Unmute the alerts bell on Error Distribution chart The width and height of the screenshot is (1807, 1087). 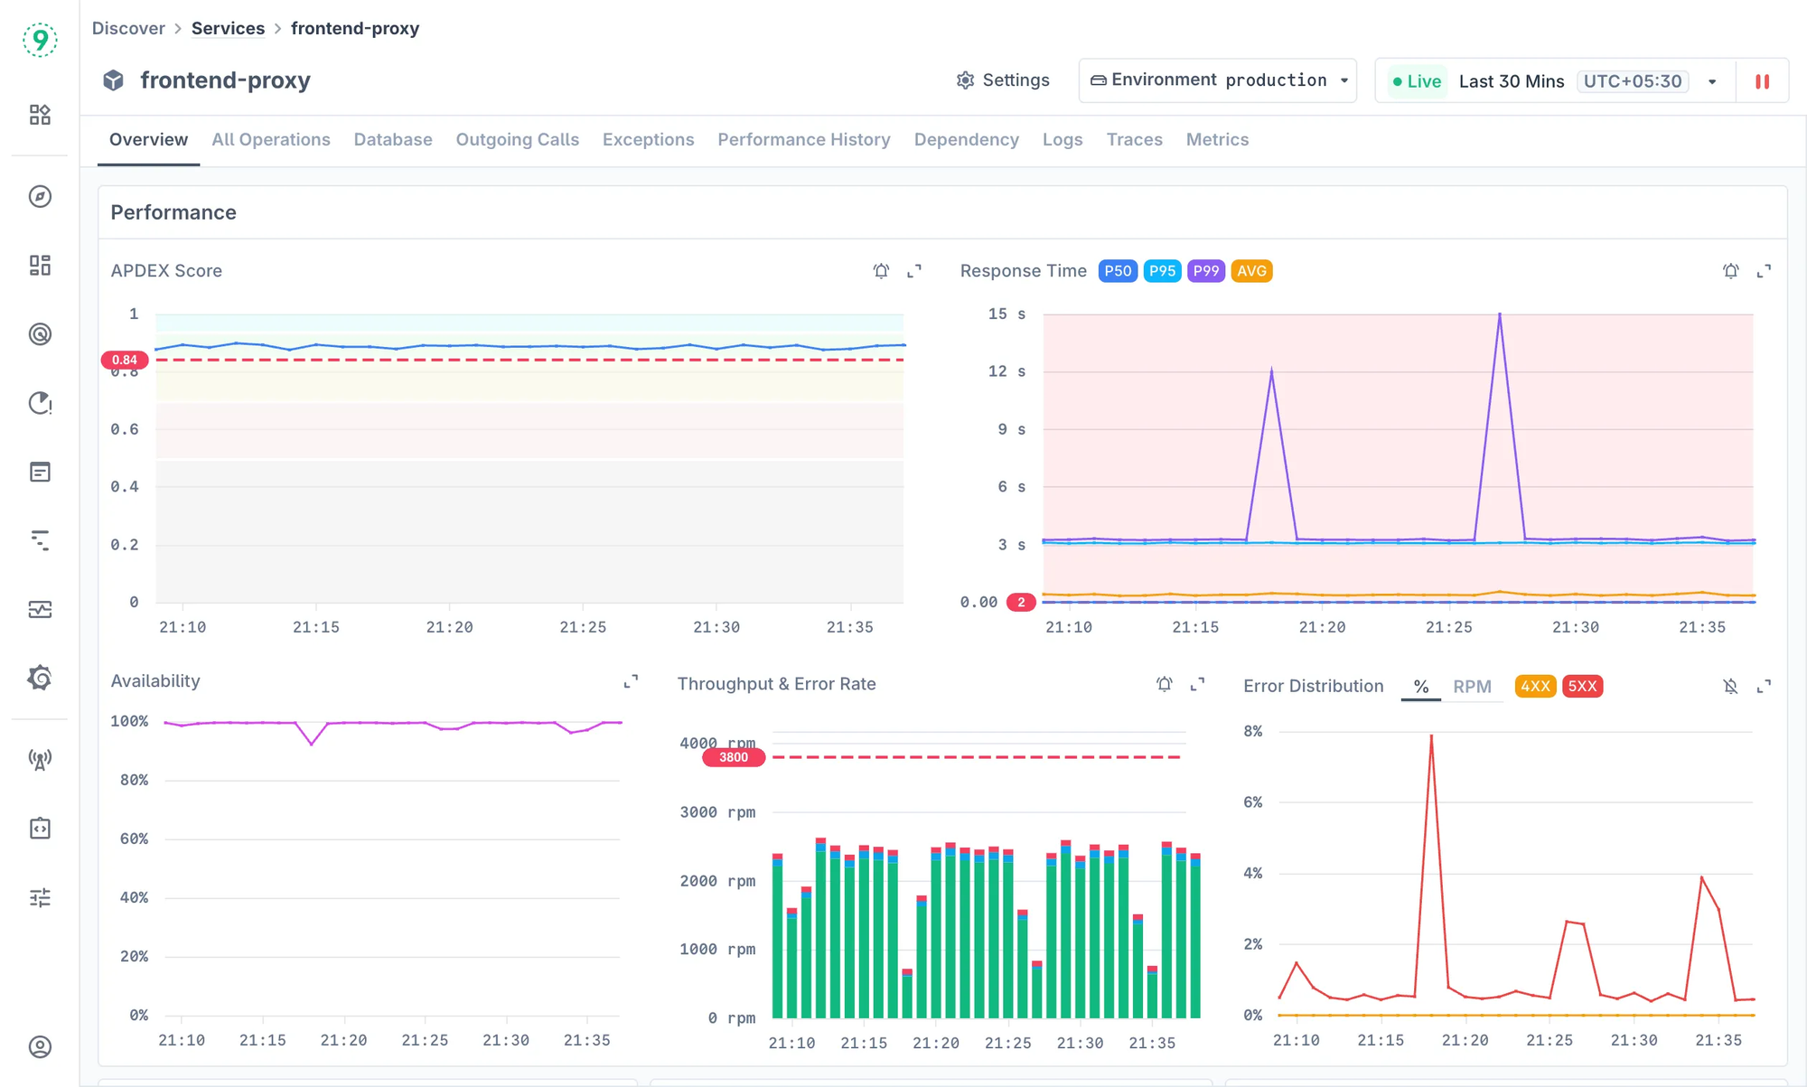tap(1730, 686)
